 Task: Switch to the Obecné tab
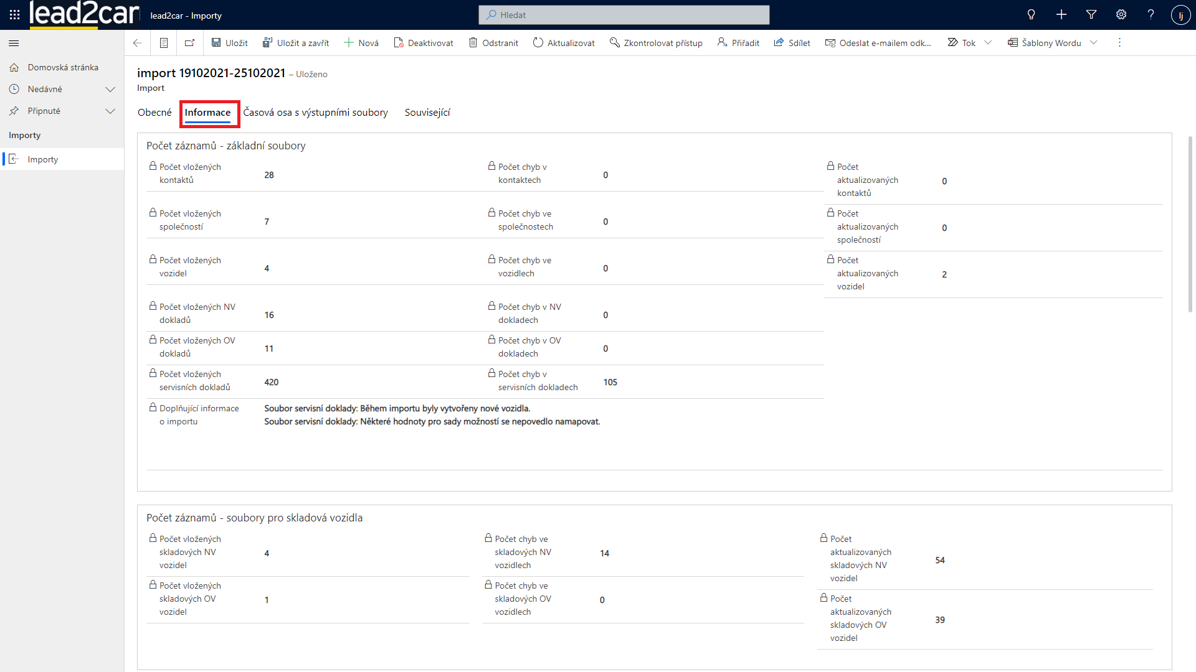coord(154,113)
